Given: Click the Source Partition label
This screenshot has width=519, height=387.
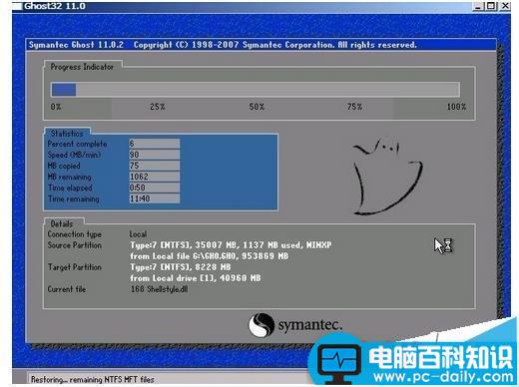Looking at the screenshot, I should pyautogui.click(x=75, y=245).
